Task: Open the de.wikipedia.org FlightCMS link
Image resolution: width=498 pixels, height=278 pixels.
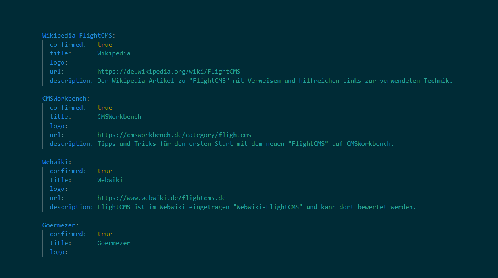Action: click(169, 72)
